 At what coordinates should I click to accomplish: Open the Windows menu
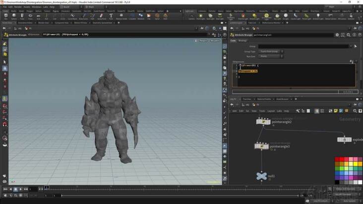(x=37, y=7)
